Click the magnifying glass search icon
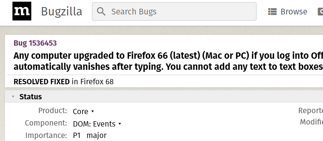Screen dimensions: 323x141 click(x=101, y=11)
